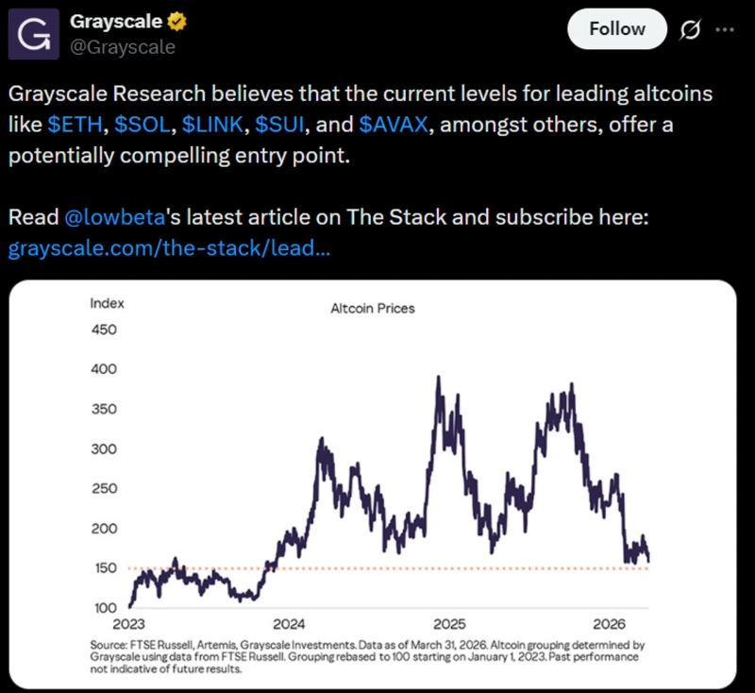Open the Grok icon beside Follow
The height and width of the screenshot is (693, 755).
[690, 30]
